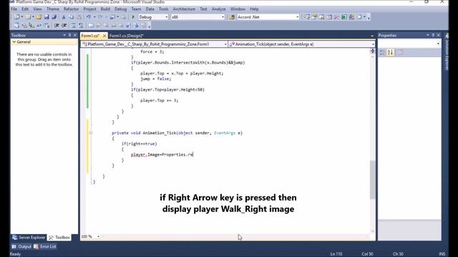Open the Accord .Net find dropdown
The image size is (458, 257).
pos(298,17)
